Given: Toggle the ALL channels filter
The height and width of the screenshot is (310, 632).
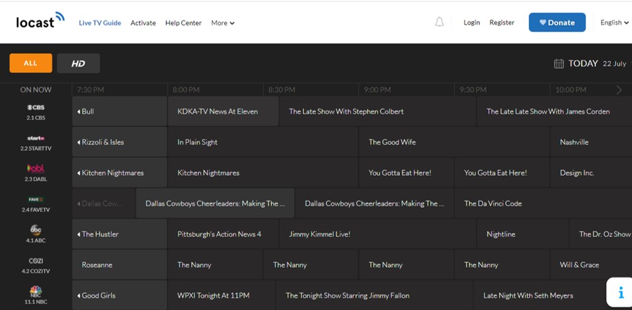Looking at the screenshot, I should pyautogui.click(x=31, y=63).
